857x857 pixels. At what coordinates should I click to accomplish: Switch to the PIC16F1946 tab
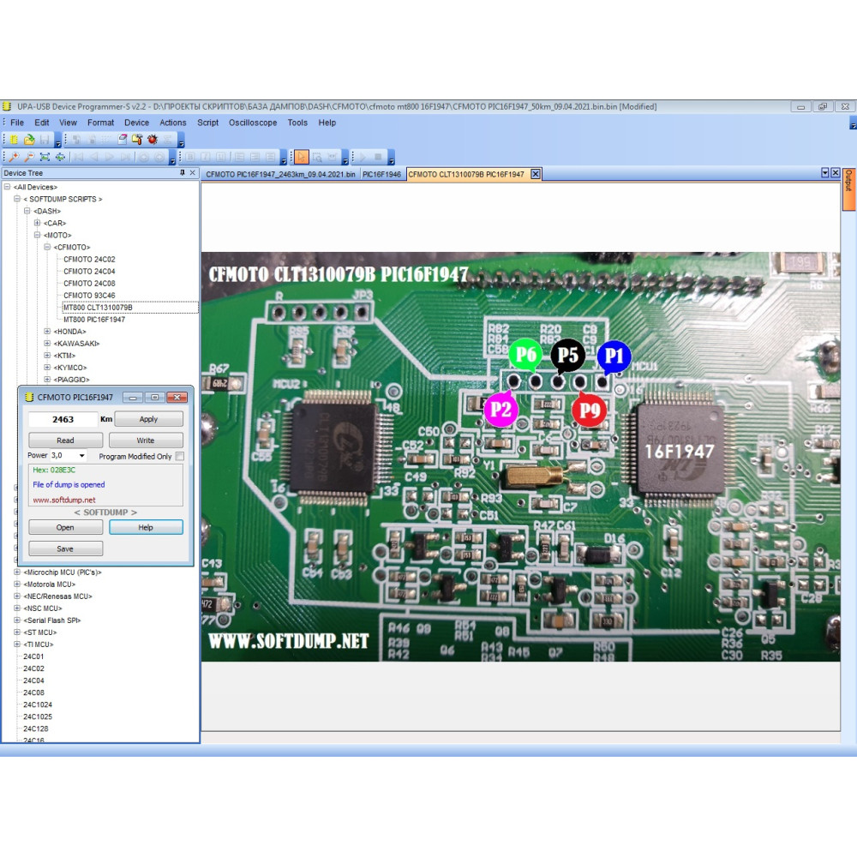click(381, 174)
